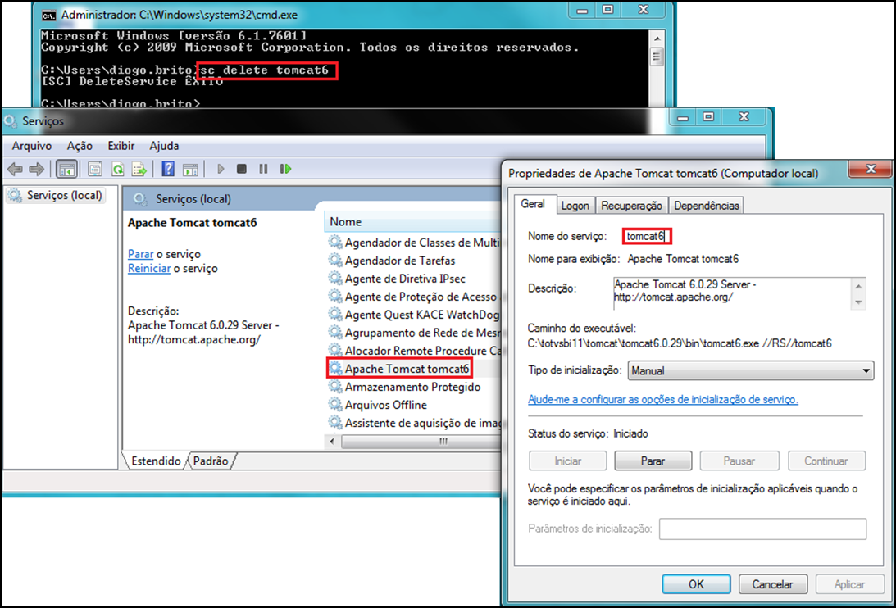Click the Stop service square icon

coord(242,169)
